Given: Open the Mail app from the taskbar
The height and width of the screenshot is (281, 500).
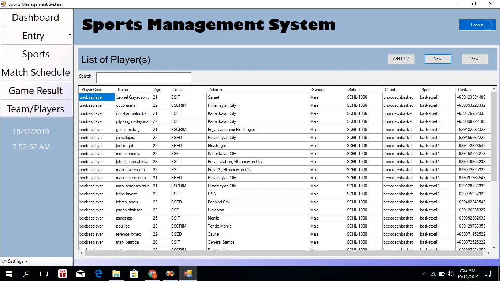Looking at the screenshot, I should [81, 274].
